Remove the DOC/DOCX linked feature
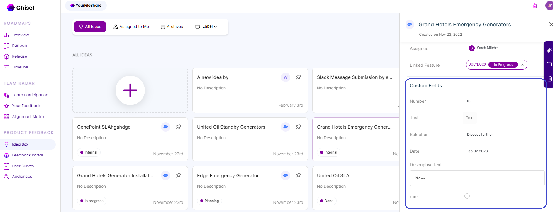 pos(523,65)
